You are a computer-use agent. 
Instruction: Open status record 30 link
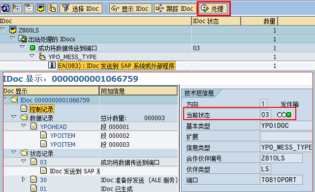(43, 180)
